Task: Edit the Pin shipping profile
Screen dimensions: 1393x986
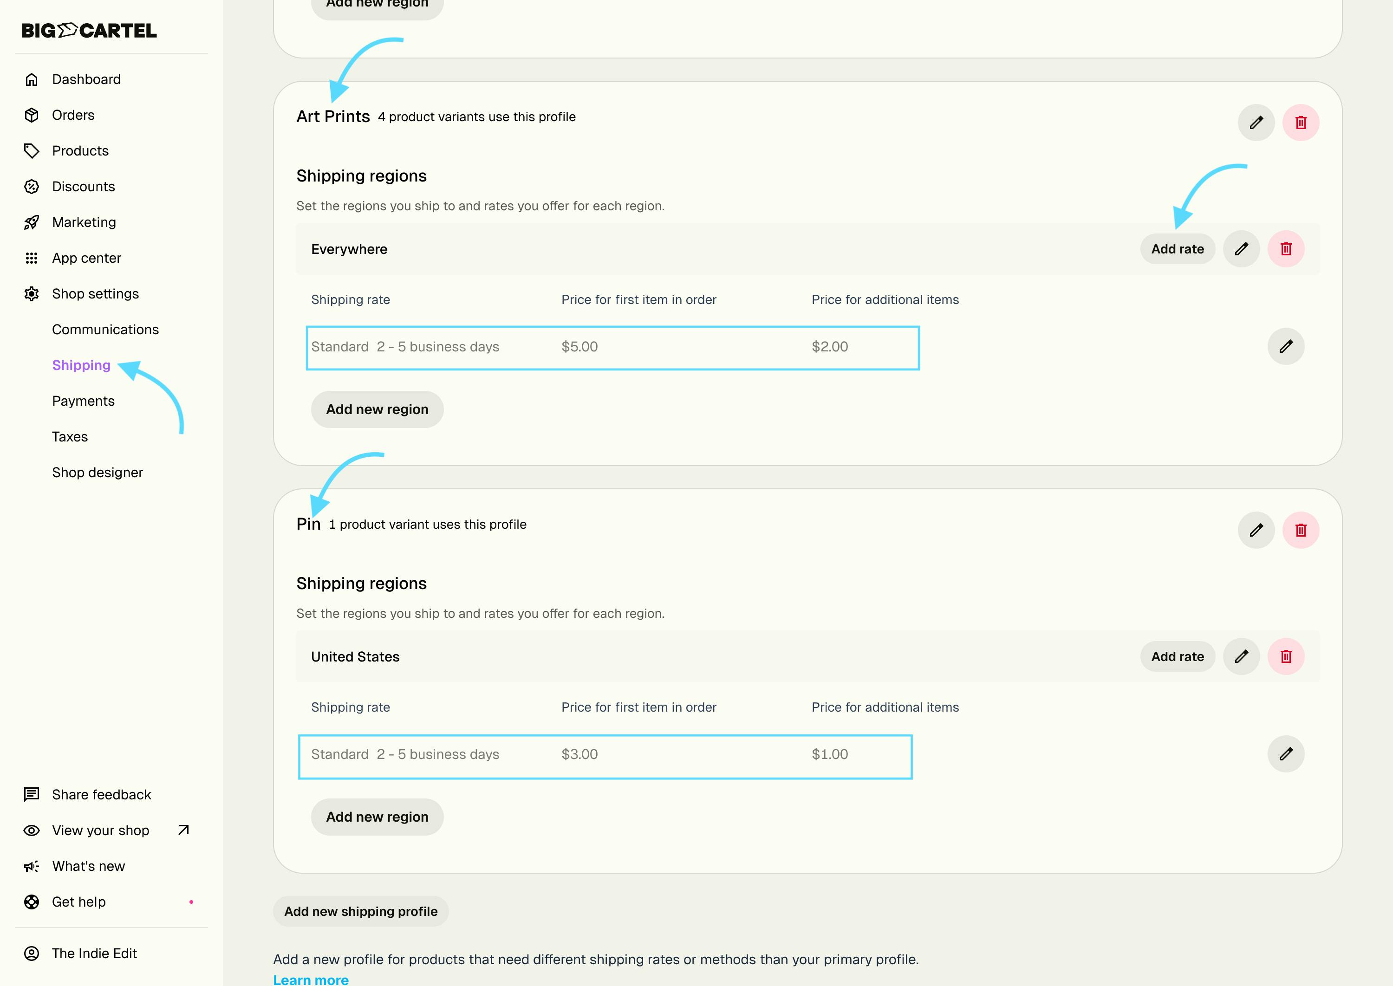Action: click(1256, 530)
